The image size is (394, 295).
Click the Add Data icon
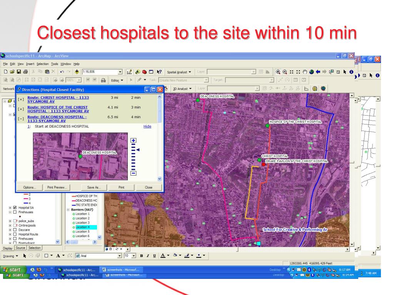(x=77, y=72)
